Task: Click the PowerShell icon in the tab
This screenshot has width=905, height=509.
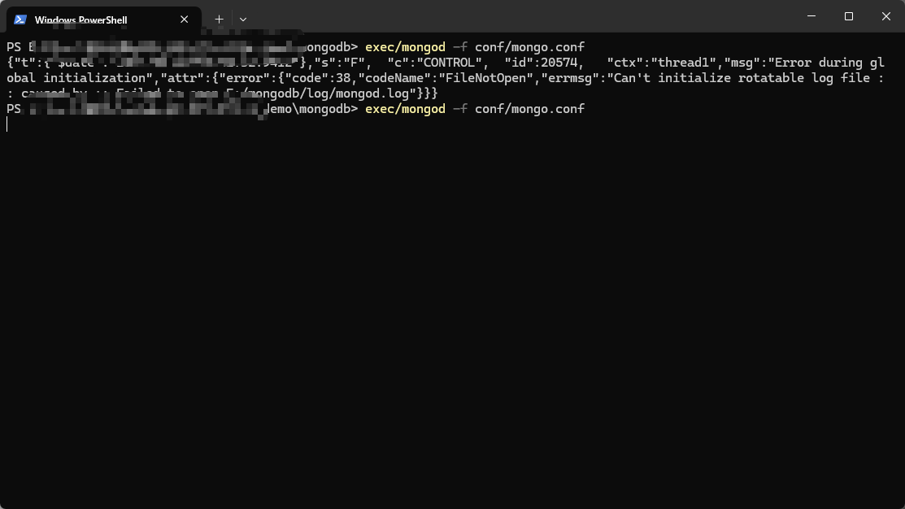Action: coord(20,20)
